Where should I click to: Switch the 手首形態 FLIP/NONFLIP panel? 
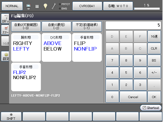(87, 47)
